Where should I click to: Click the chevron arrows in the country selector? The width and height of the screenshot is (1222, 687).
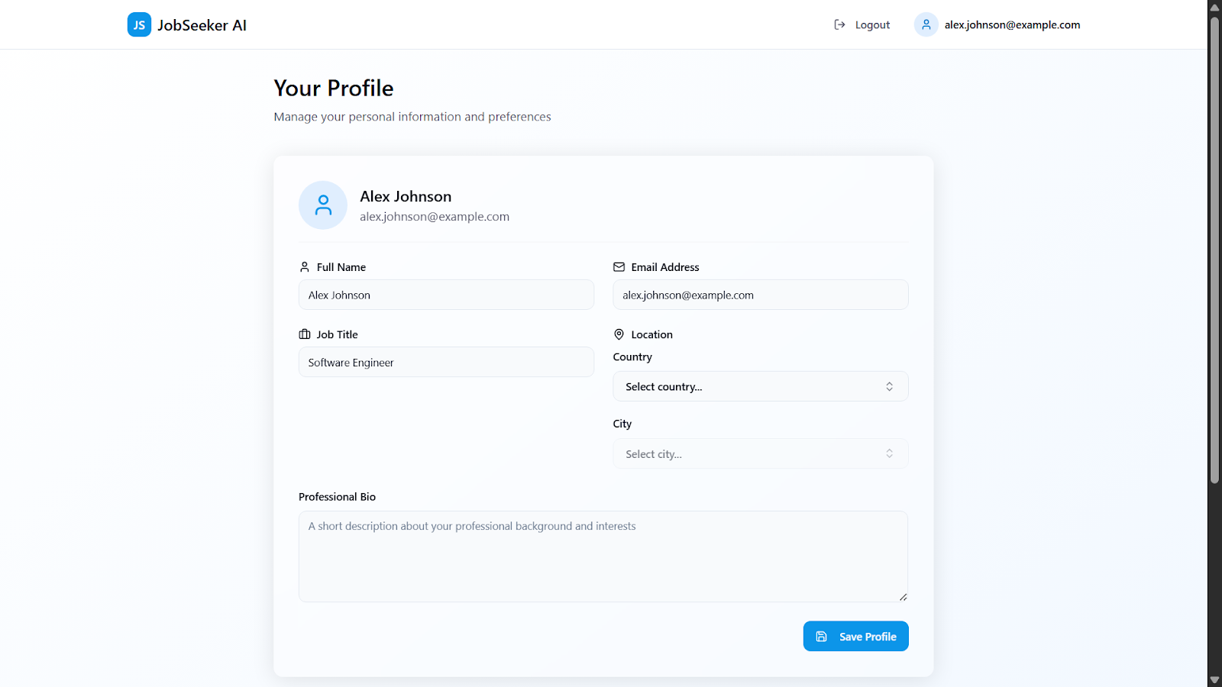[890, 386]
